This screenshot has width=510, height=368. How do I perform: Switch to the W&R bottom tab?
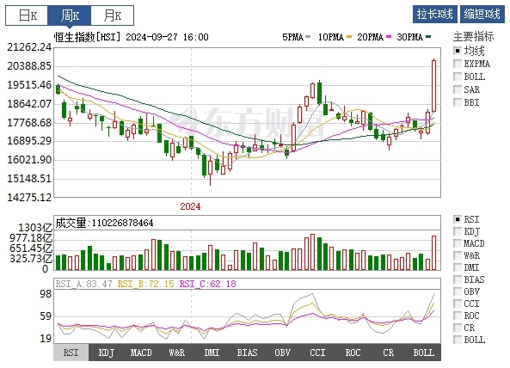(176, 353)
